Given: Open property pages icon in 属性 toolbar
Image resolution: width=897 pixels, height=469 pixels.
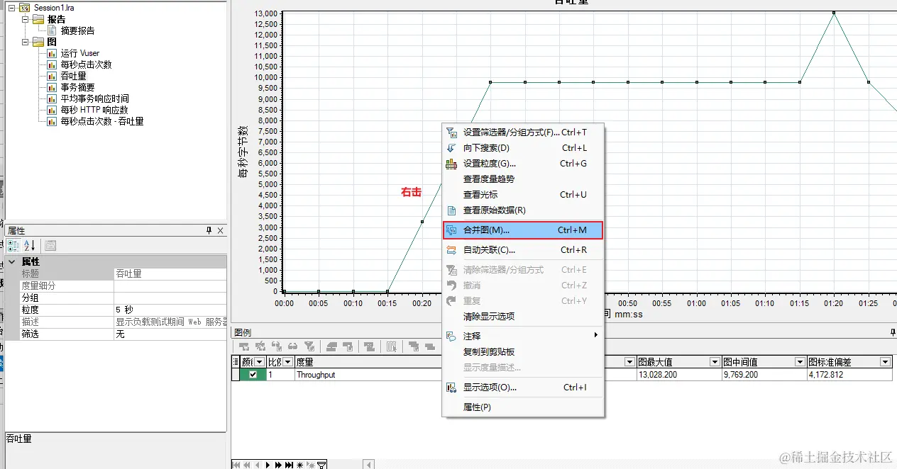Looking at the screenshot, I should 50,246.
